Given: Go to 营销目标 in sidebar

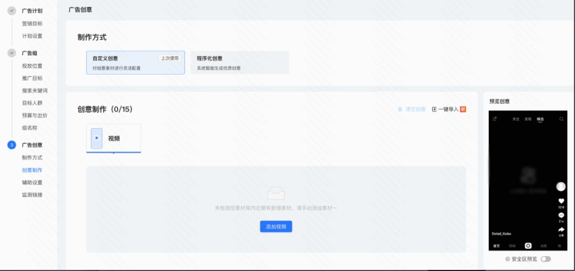Looking at the screenshot, I should click(32, 24).
